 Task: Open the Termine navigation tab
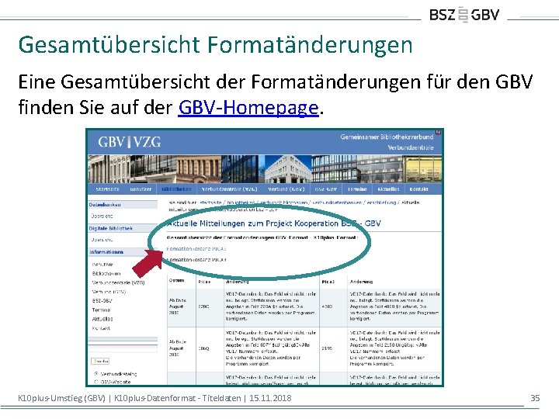point(357,189)
